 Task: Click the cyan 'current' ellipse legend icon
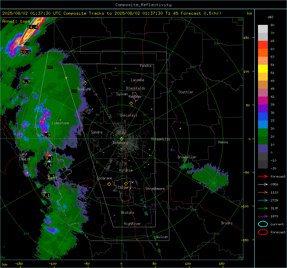click(x=263, y=224)
